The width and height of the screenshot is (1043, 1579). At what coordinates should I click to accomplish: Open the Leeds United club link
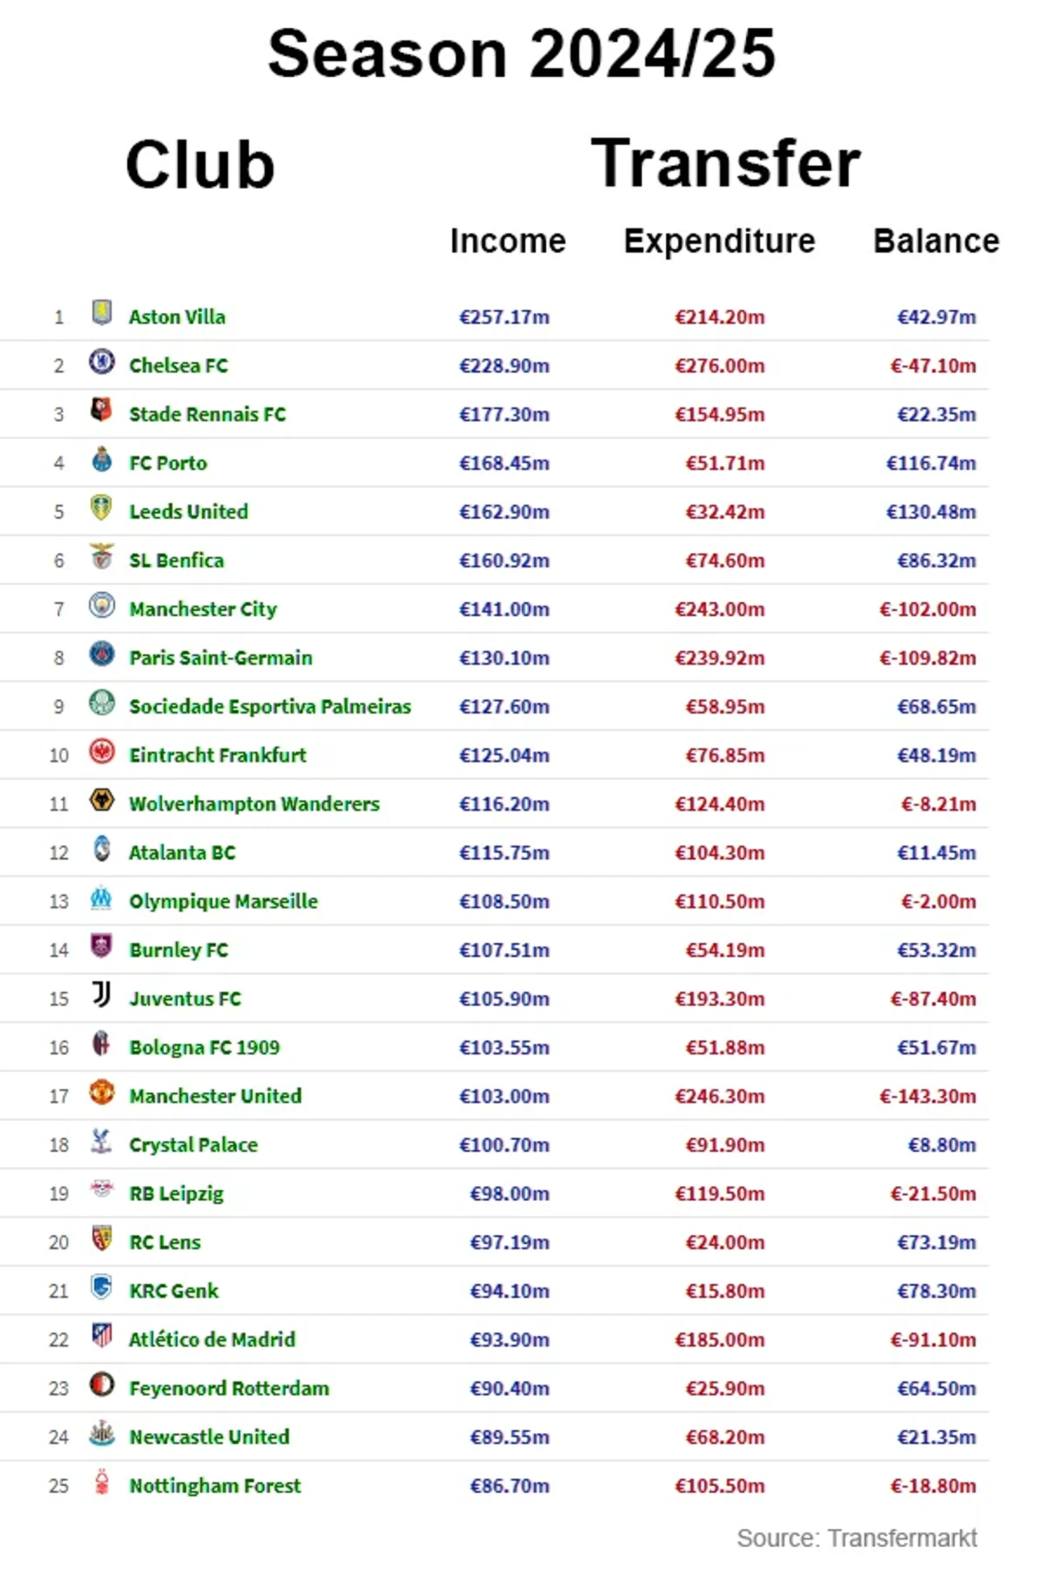pos(189,512)
